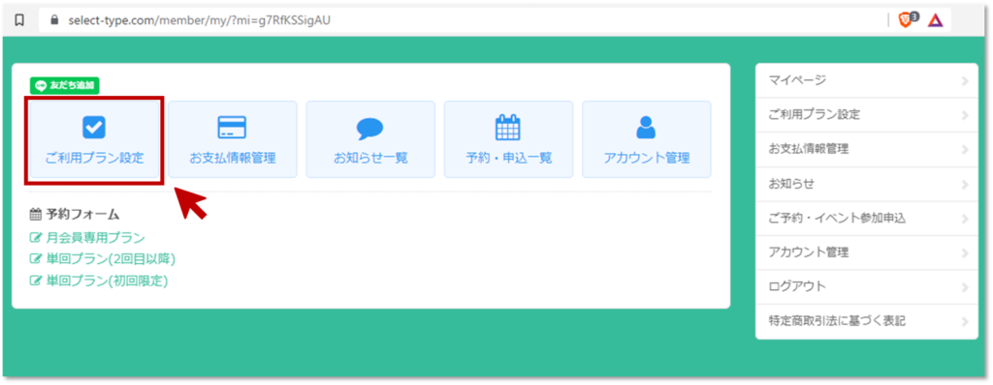The image size is (993, 385).
Task: Click the Brave rewards triangle icon
Action: tap(936, 20)
